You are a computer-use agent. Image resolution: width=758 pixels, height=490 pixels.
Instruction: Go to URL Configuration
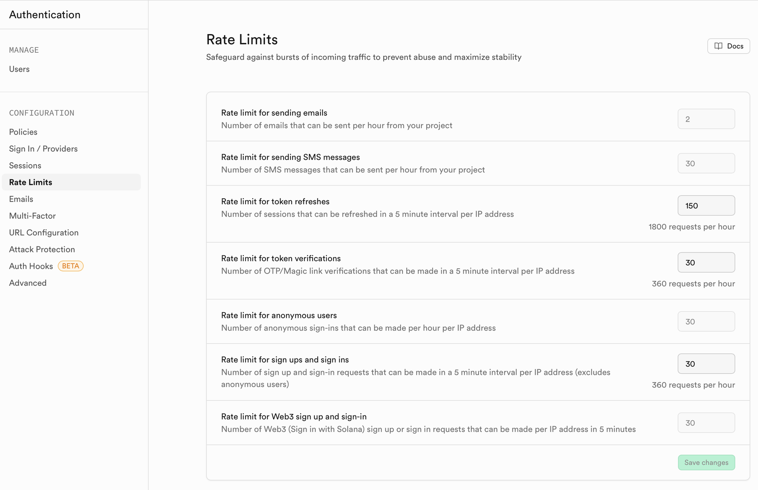44,233
